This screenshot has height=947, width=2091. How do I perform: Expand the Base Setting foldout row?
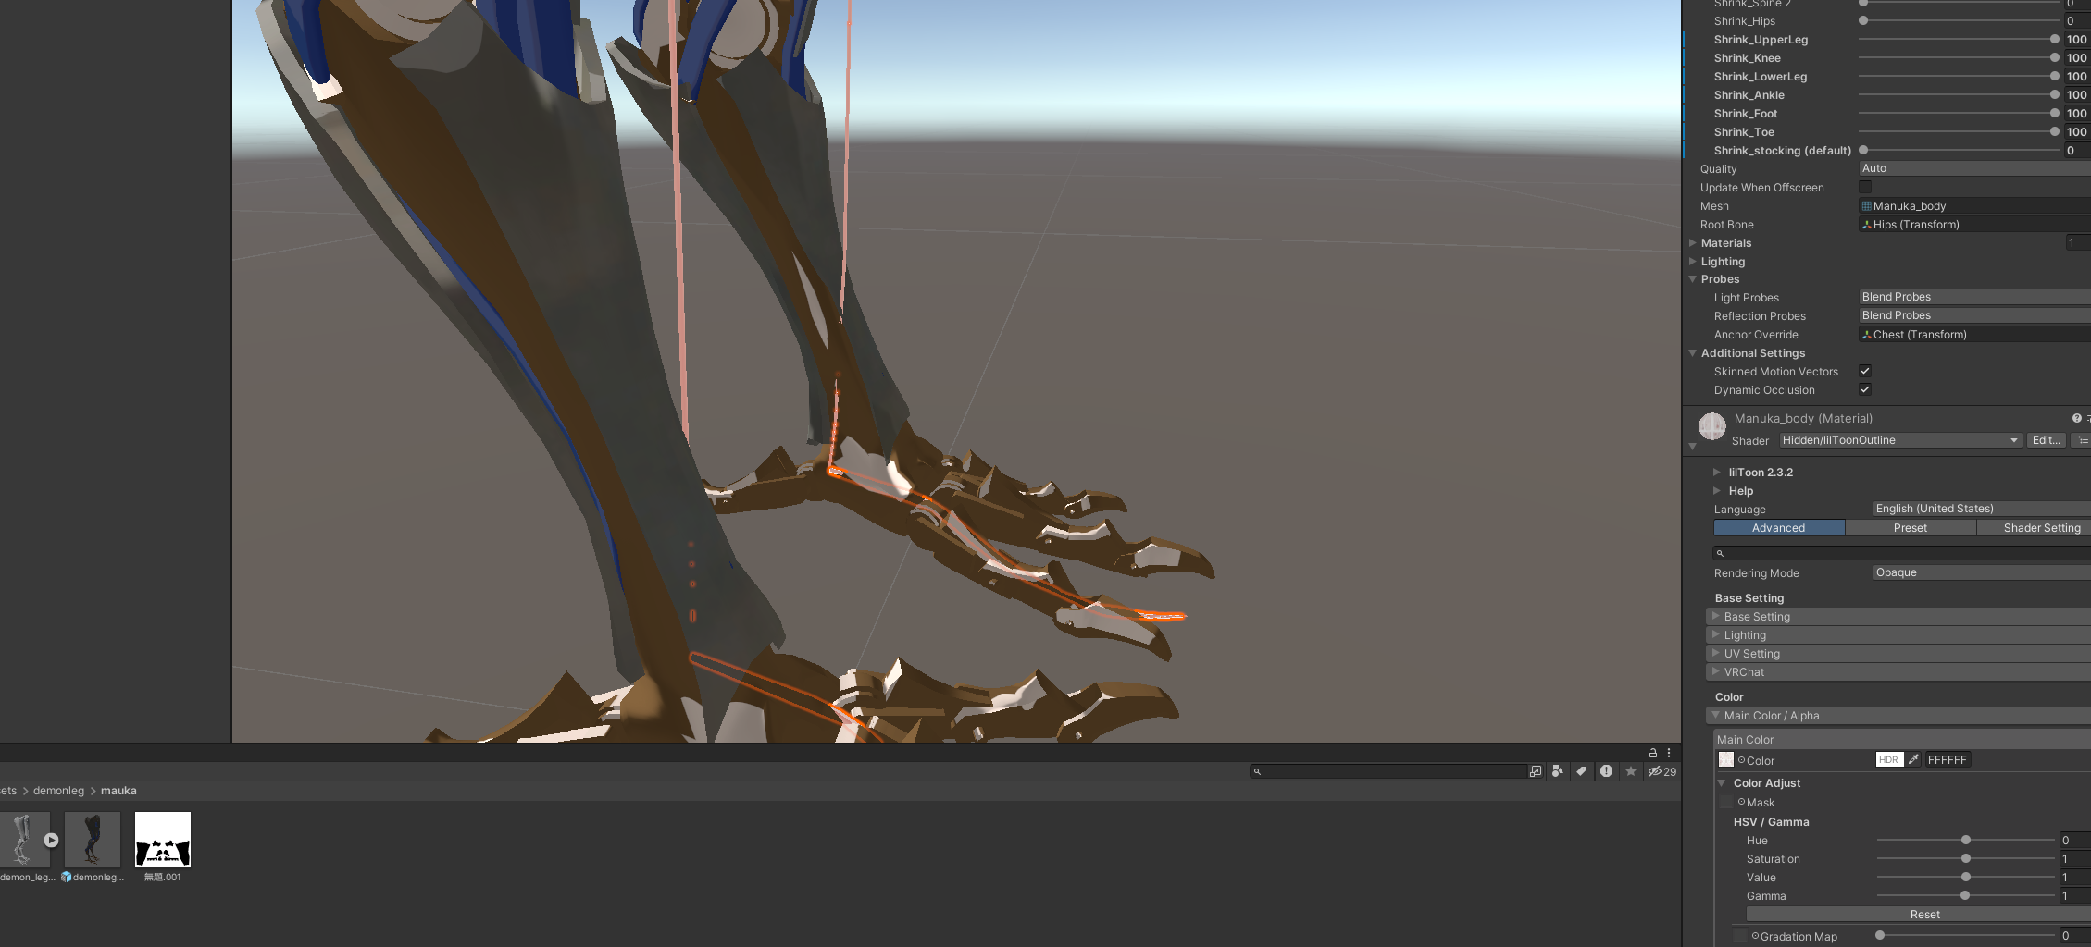point(1898,617)
